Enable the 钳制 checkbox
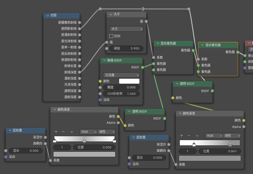Viewport: 253px width, 174px height. (111, 36)
